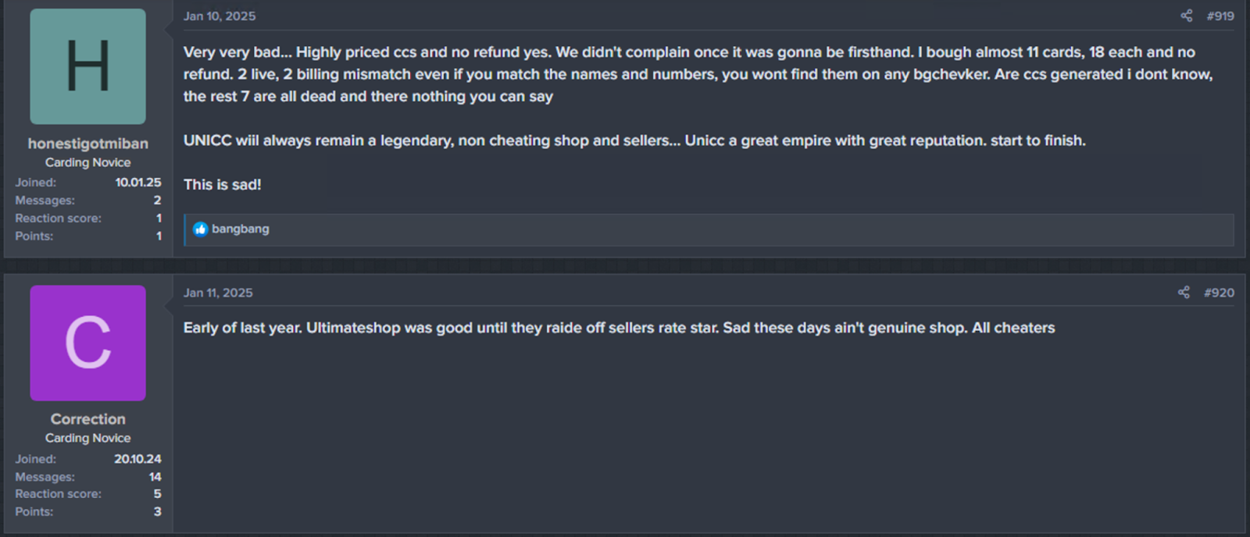Click honestigotmiban's reaction score of 1
Viewport: 1250px width, 537px height.
(x=158, y=218)
